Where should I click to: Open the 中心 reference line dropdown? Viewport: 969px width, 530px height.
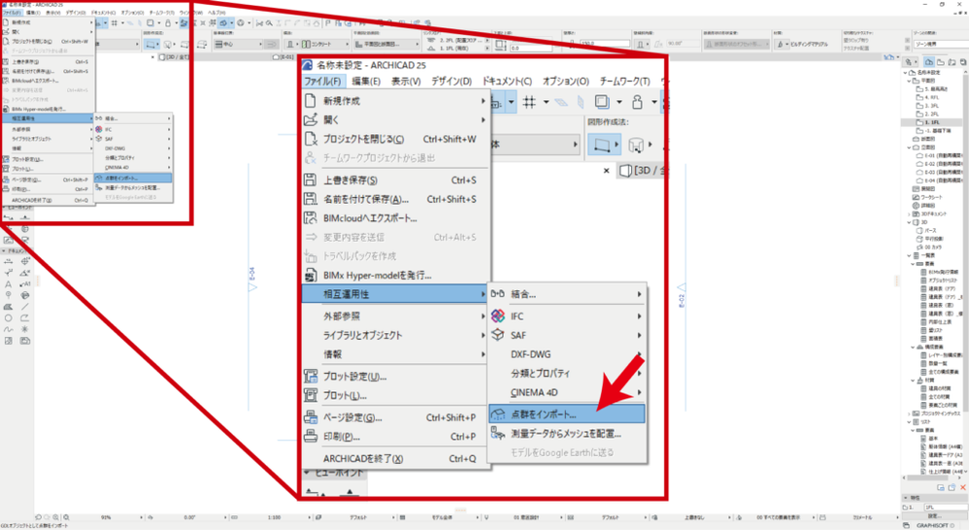pyautogui.click(x=239, y=45)
